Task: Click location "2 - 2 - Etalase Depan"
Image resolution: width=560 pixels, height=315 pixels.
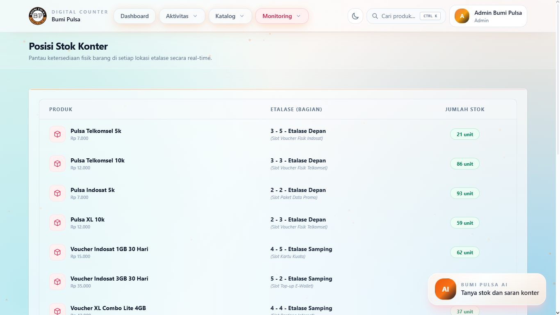Action: (x=298, y=190)
